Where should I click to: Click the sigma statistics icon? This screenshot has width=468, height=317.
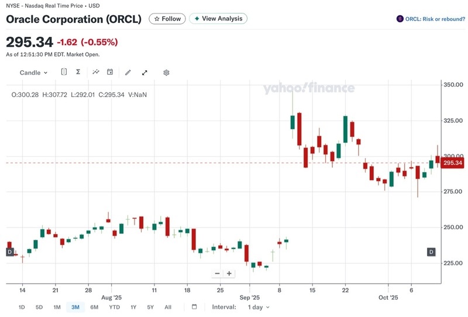78,72
